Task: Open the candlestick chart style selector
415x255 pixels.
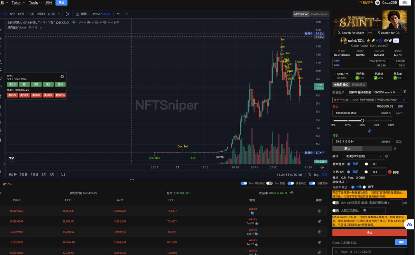Action: click(67, 14)
